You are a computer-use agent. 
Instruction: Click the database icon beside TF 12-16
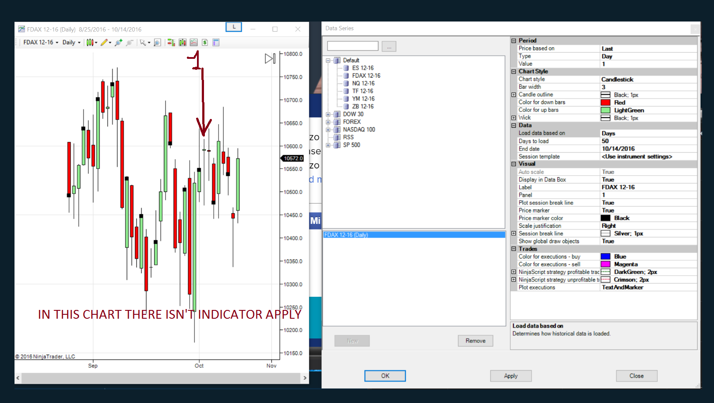pos(346,91)
